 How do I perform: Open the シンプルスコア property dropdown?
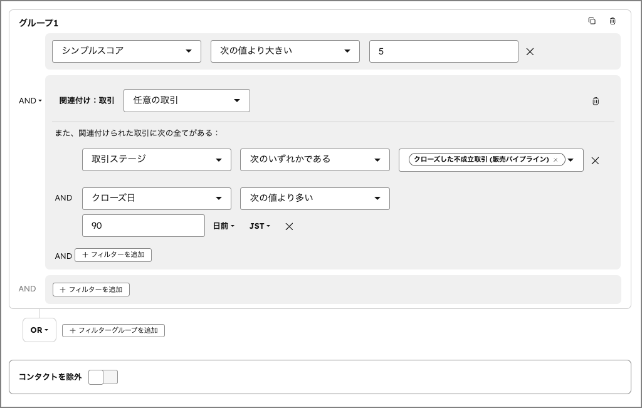tap(127, 51)
